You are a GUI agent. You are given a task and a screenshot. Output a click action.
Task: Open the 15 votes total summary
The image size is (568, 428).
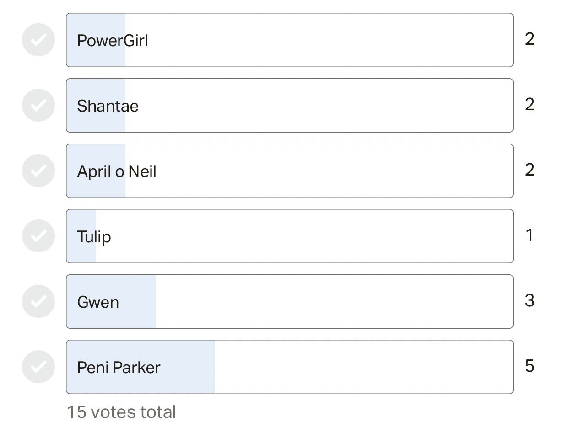click(x=121, y=412)
